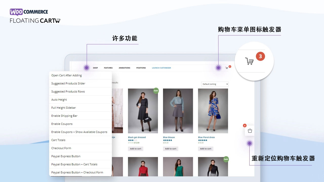Choose Suggested Products Slider from list

pos(68,83)
